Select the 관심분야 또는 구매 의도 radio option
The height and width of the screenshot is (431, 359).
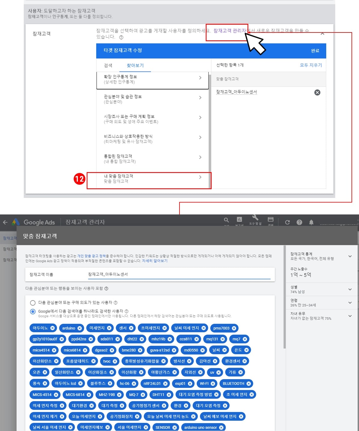pos(32,303)
